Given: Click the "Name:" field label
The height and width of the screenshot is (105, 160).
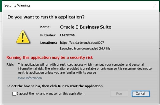Looking at the screenshot, I should (45, 27).
